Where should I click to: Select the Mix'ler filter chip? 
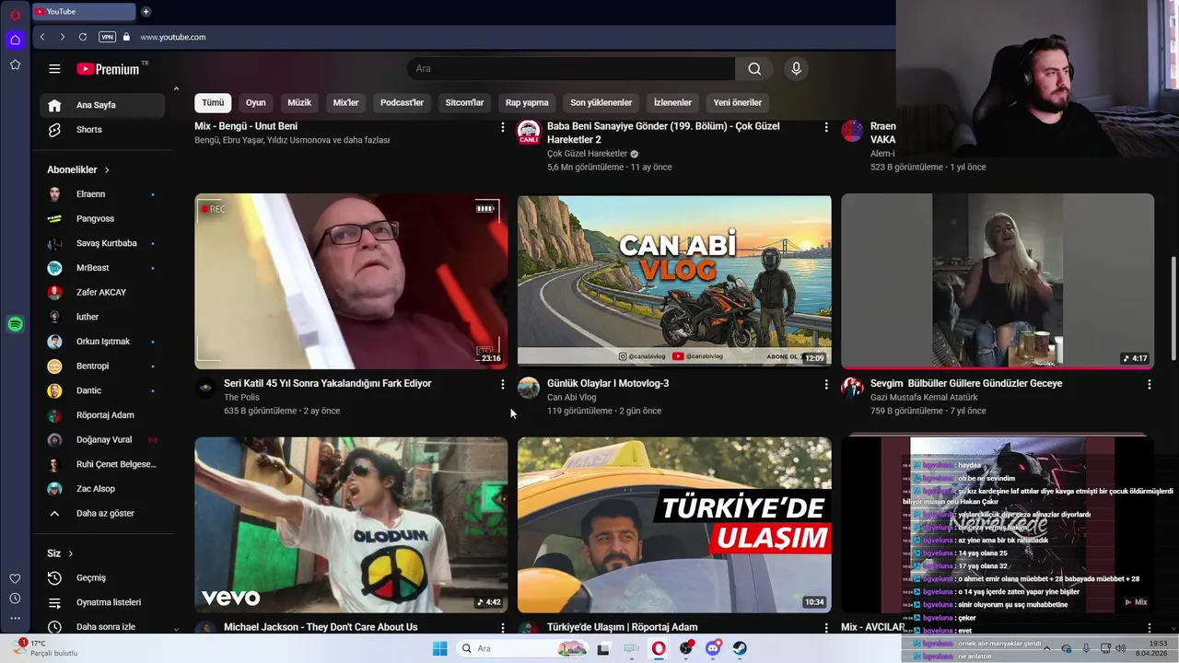tap(346, 102)
